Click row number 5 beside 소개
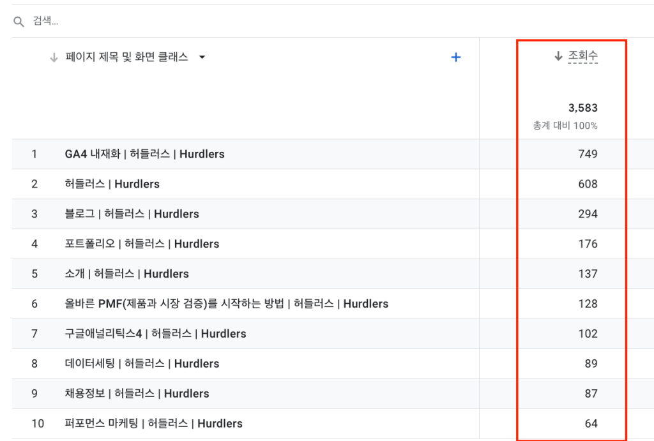 coord(34,274)
